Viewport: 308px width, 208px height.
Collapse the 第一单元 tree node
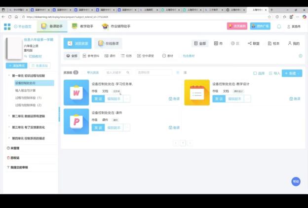click(9, 76)
